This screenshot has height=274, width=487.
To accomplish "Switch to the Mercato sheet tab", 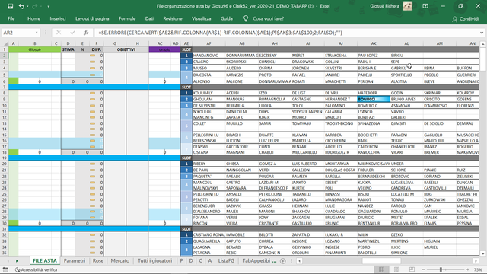I will tap(120, 260).
